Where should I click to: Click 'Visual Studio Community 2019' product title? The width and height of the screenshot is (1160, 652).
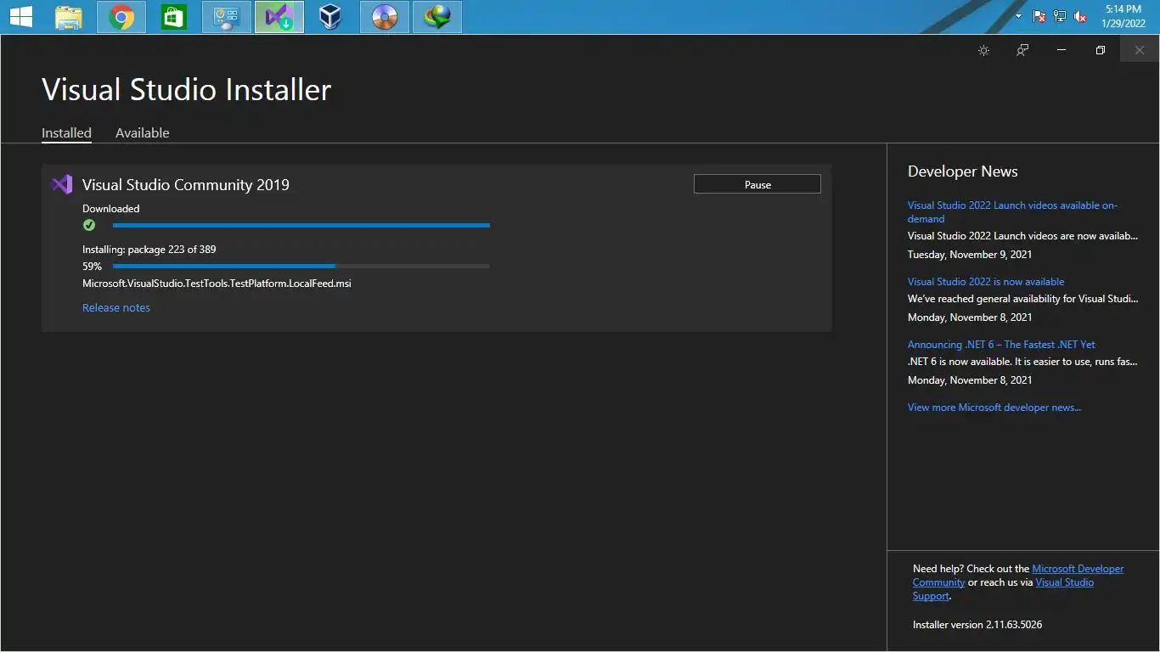pyautogui.click(x=186, y=184)
